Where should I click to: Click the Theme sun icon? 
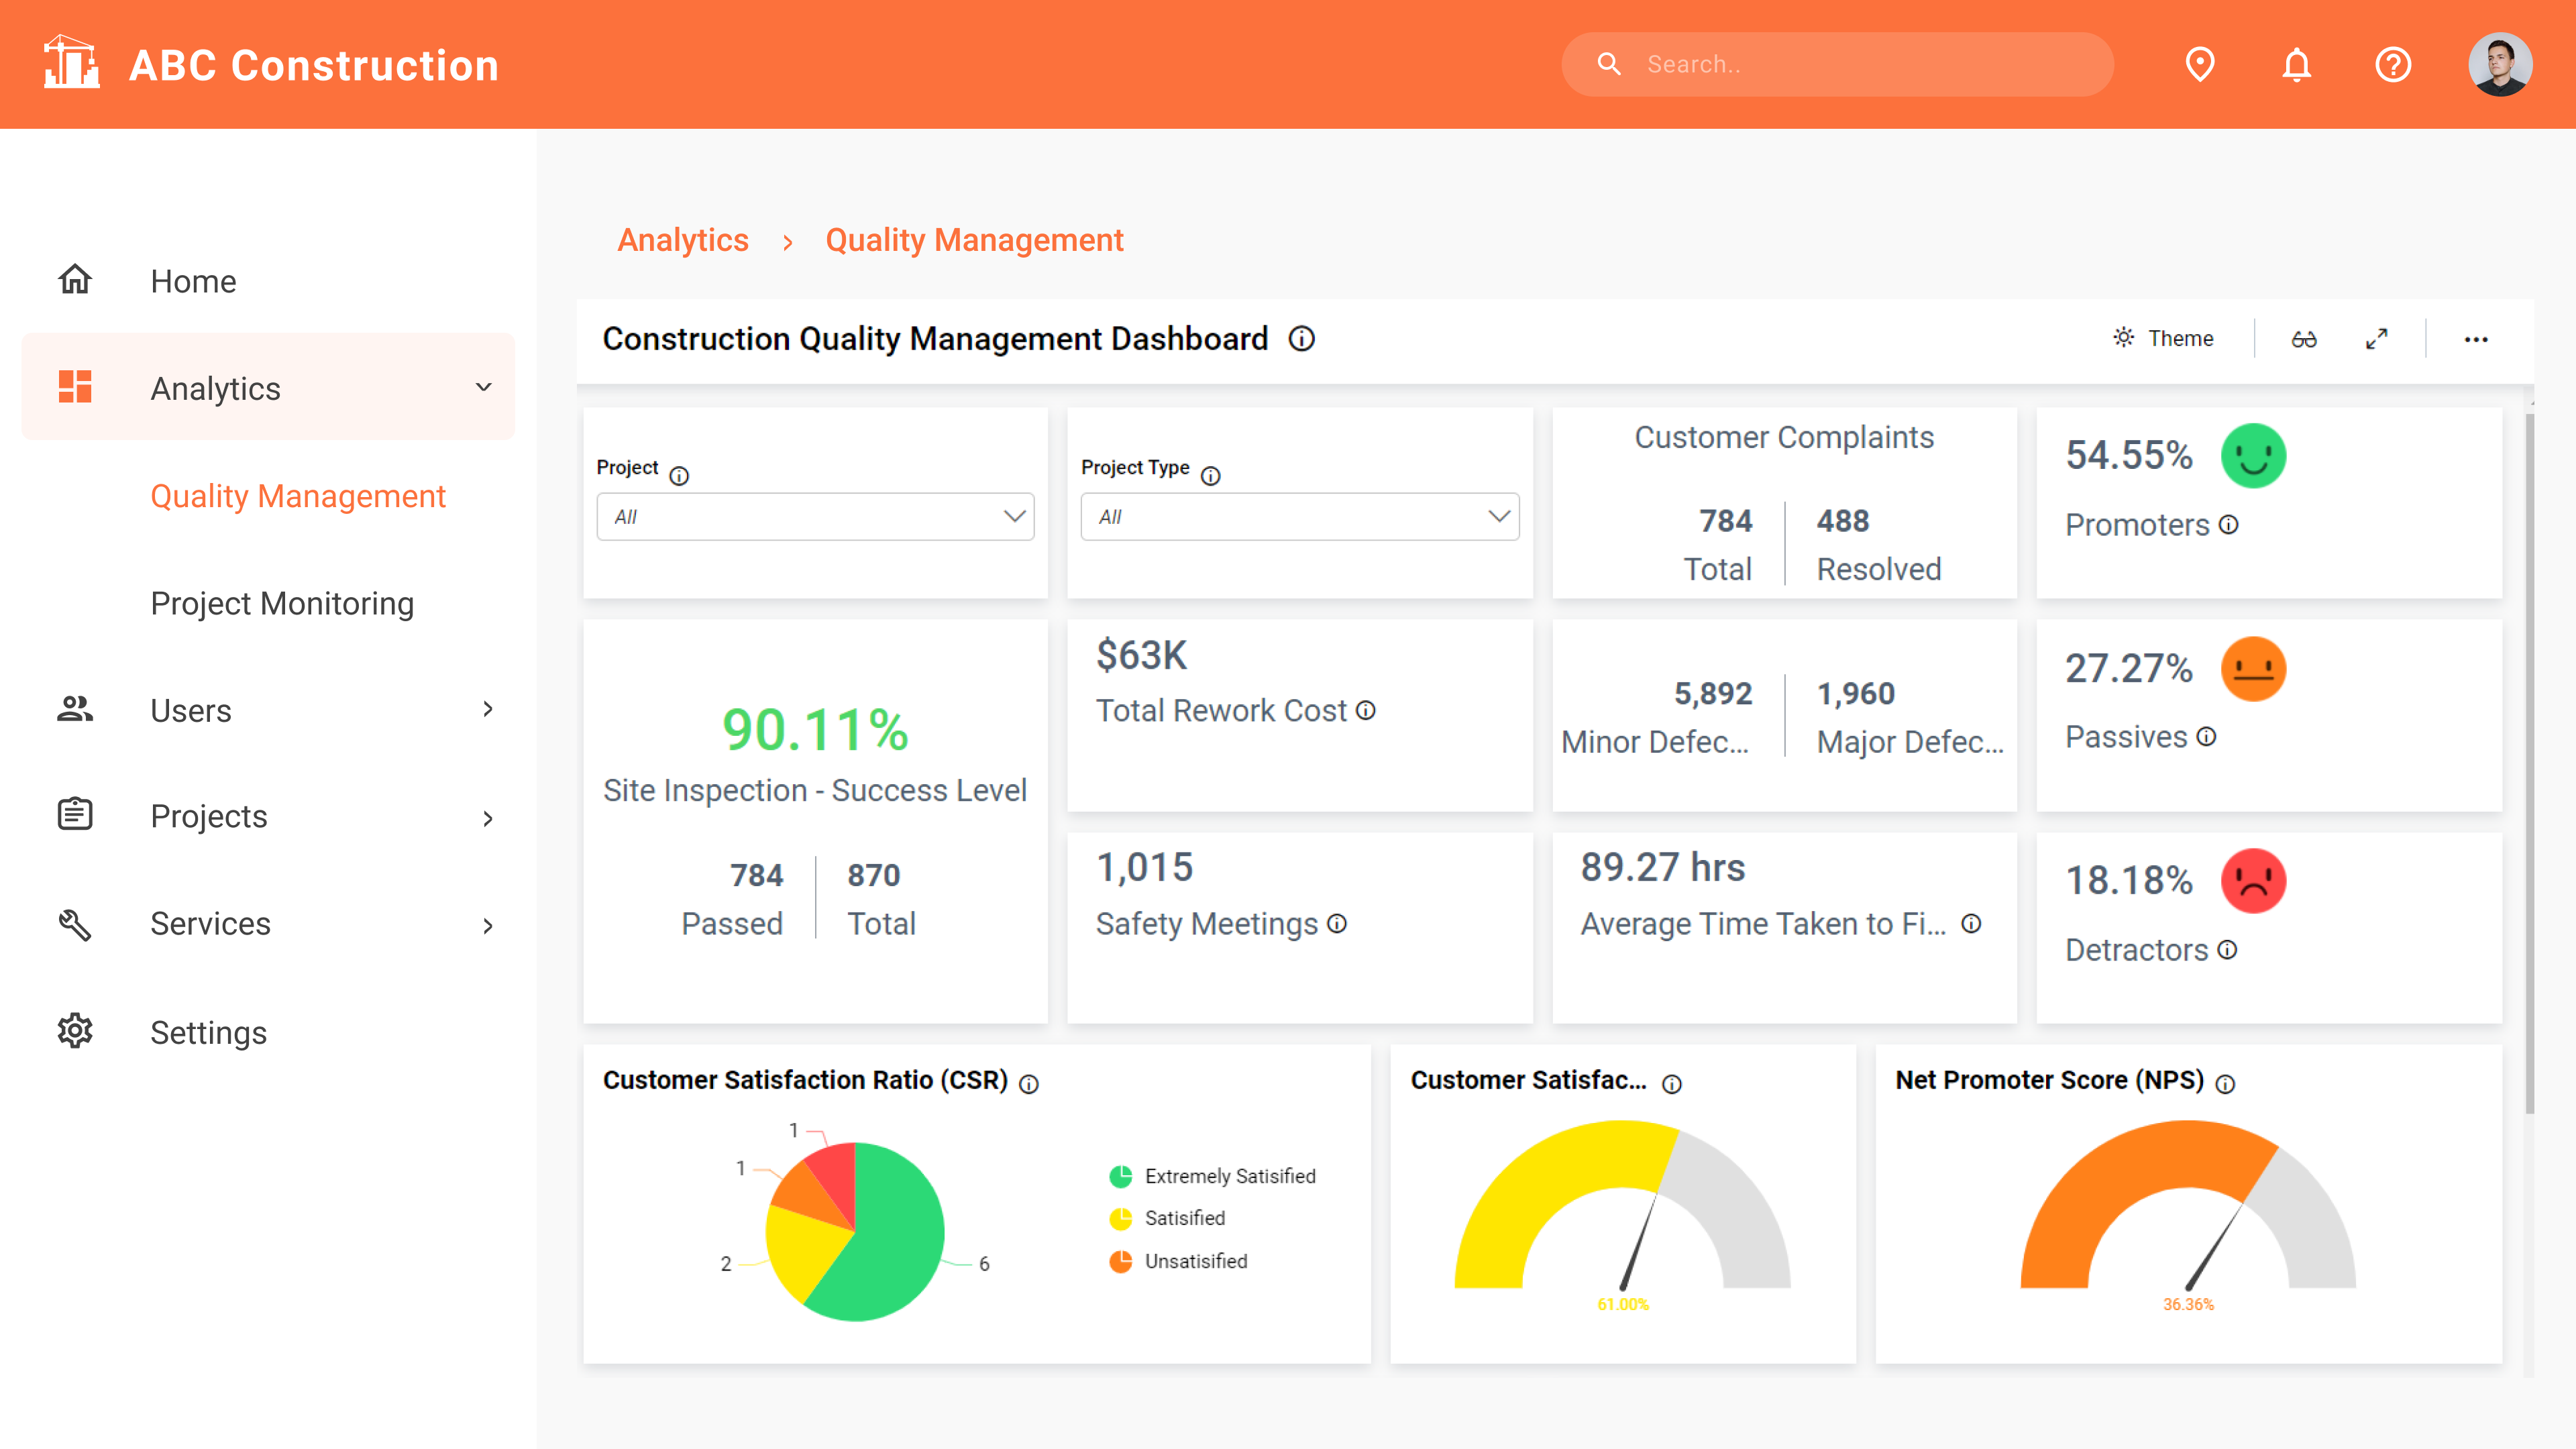pos(2124,338)
